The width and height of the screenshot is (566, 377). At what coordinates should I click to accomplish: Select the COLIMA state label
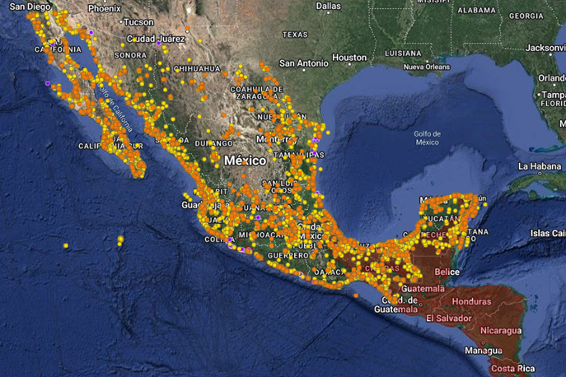pos(220,240)
